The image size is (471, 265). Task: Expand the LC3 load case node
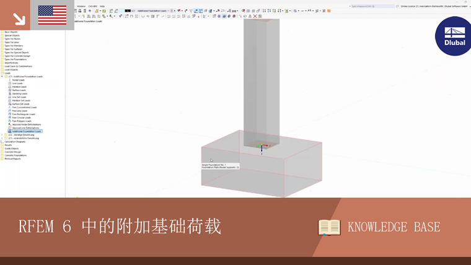tap(2, 138)
